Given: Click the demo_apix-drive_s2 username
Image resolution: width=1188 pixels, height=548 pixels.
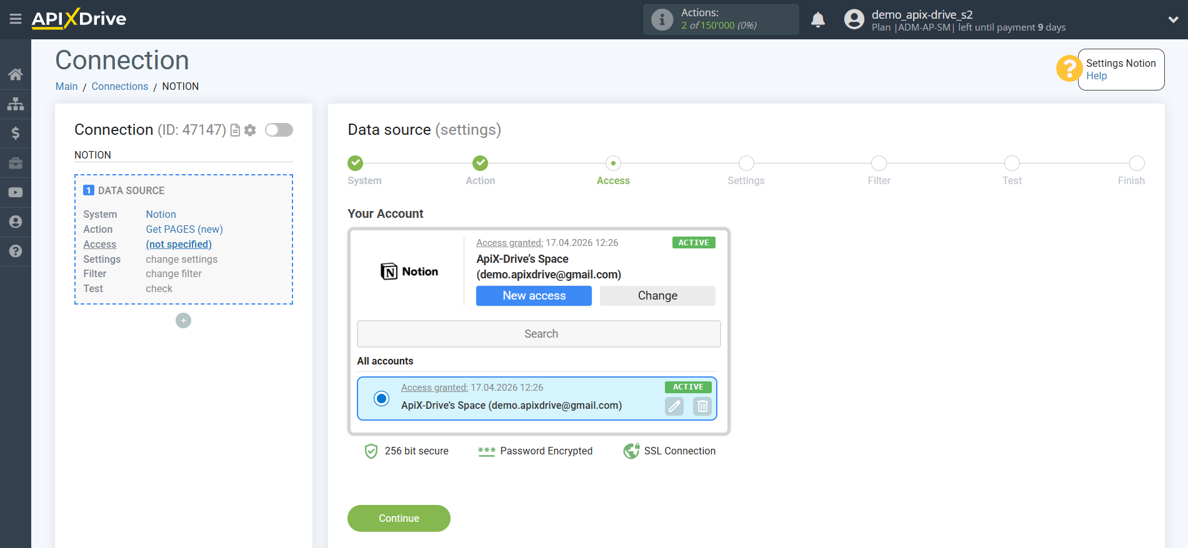Looking at the screenshot, I should tap(922, 14).
